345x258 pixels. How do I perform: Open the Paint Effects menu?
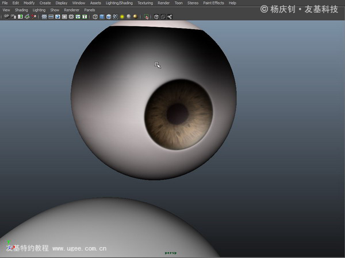[x=213, y=3]
